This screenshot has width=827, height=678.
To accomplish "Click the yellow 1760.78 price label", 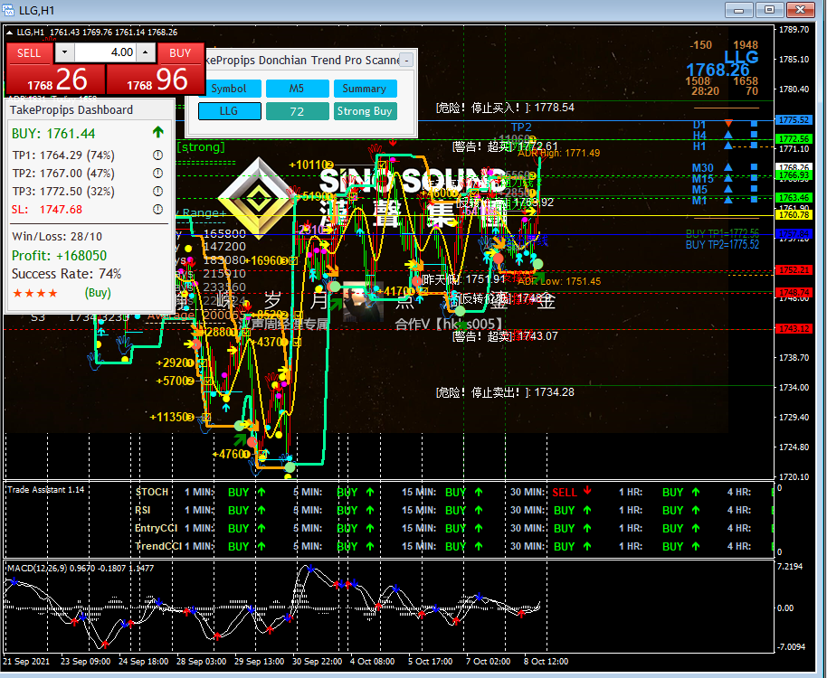I will coord(794,215).
